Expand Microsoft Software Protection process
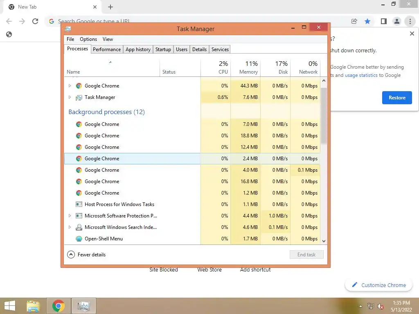The image size is (419, 314). pyautogui.click(x=70, y=216)
